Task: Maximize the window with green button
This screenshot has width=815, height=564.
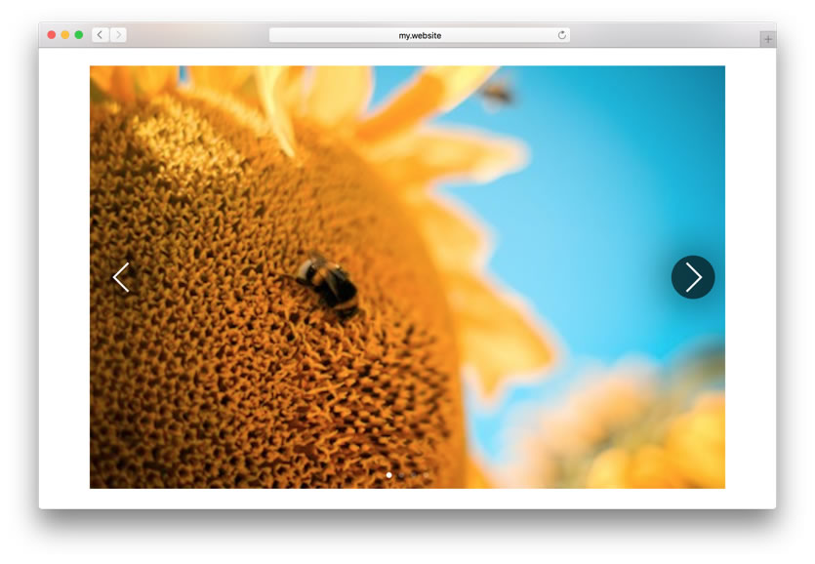Action: 79,35
